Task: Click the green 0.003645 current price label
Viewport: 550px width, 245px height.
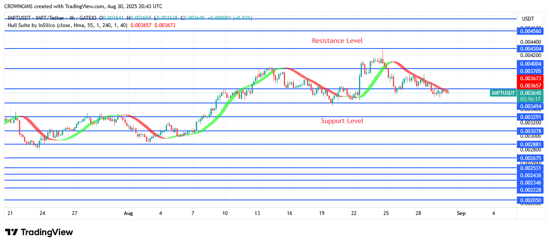Action: pos(531,93)
